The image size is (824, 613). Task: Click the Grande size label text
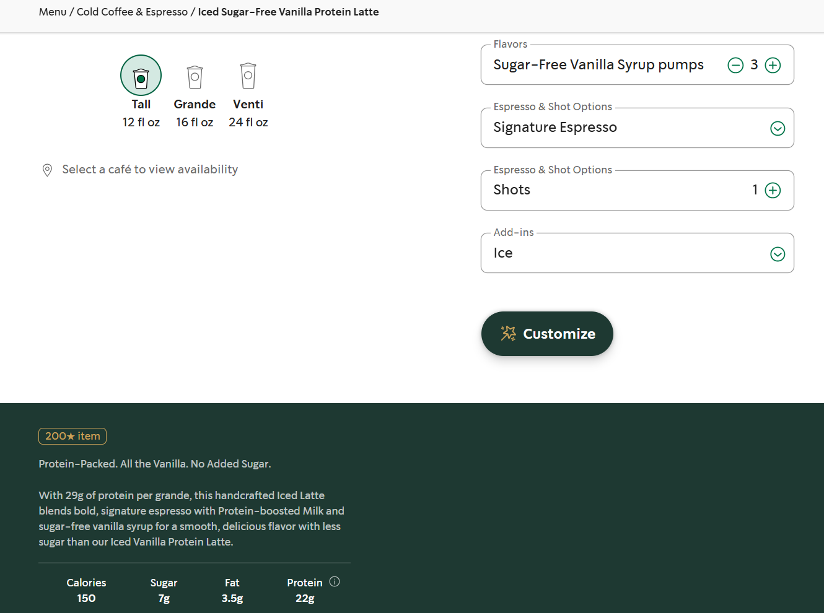click(x=195, y=104)
